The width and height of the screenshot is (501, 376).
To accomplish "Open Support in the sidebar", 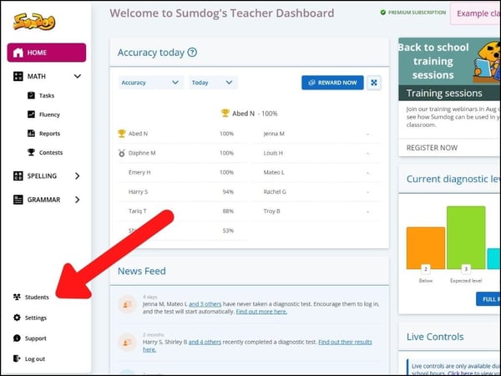I will [36, 338].
